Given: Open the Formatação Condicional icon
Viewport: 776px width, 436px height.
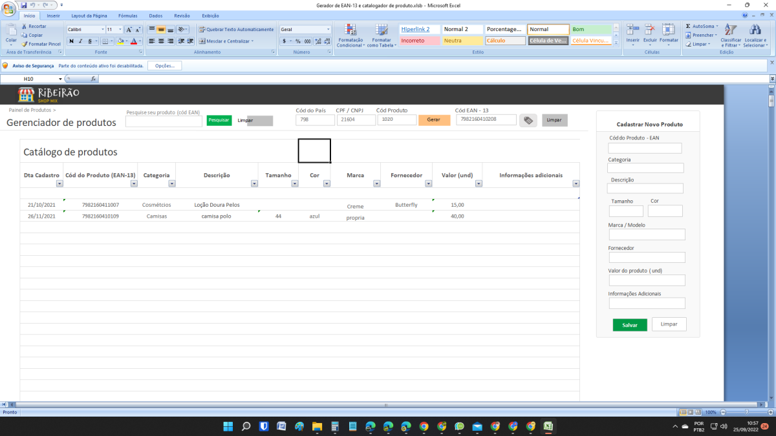Looking at the screenshot, I should [350, 30].
